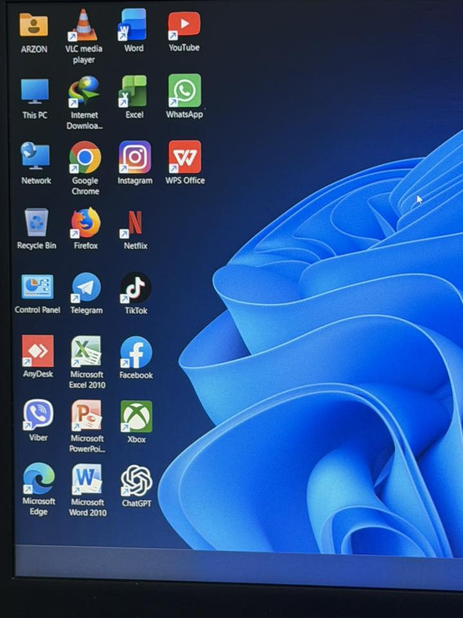
Task: Launch Viber from the desktop
Action: click(x=38, y=415)
